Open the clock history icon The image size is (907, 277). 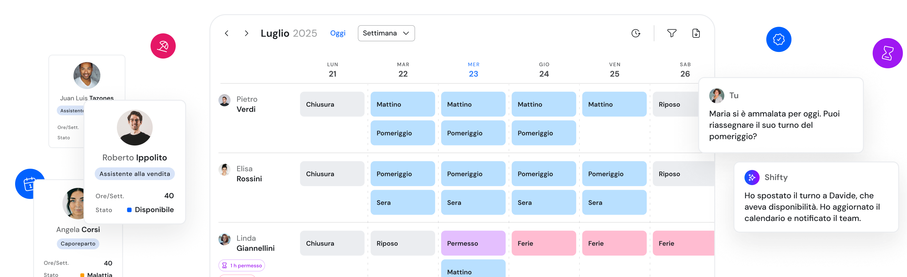pos(636,33)
